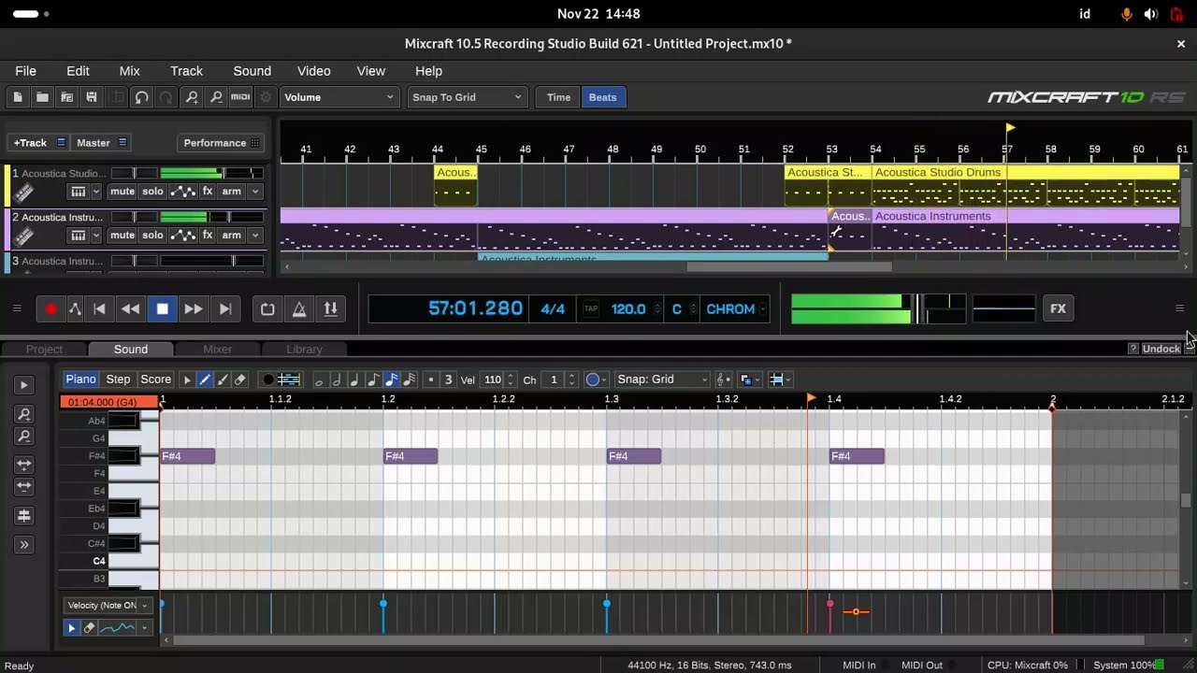
Task: Select the eraser tool in piano roll
Action: 240,379
